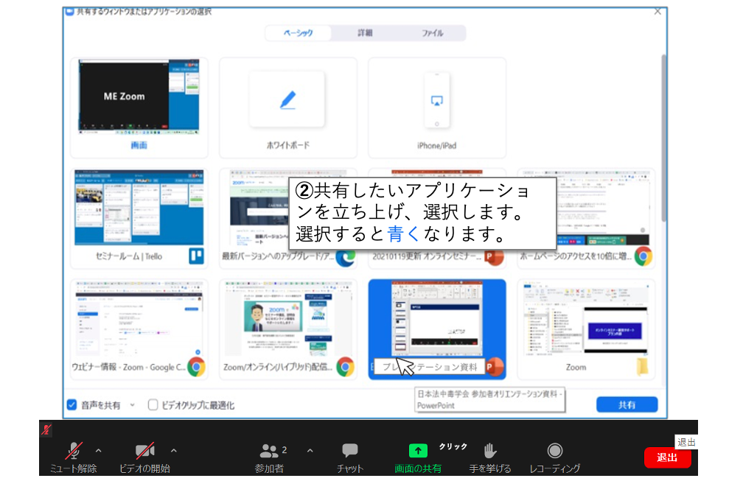
Task: Click the Trello icon on セミナールーム thumbnail
Action: 196,256
